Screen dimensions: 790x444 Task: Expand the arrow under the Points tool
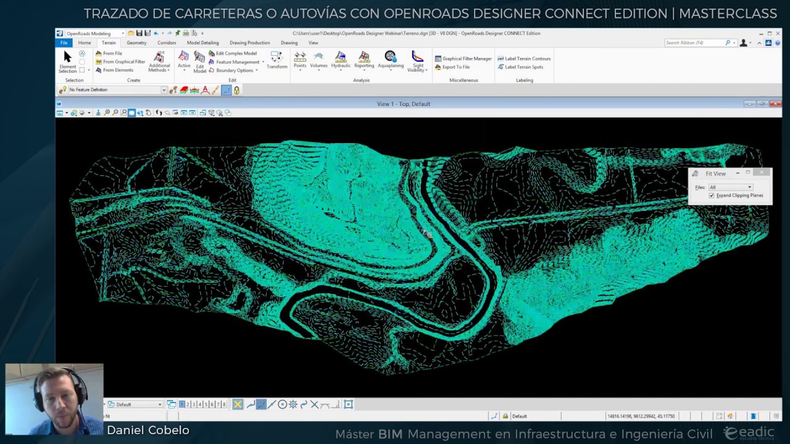coord(300,70)
